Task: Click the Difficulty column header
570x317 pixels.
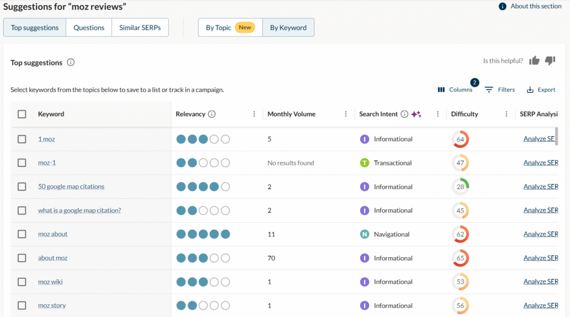Action: [465, 114]
